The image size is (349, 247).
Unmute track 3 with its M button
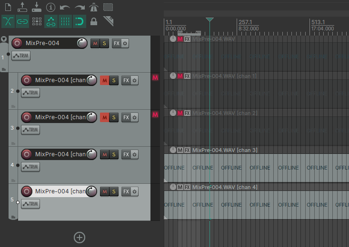pos(105,117)
